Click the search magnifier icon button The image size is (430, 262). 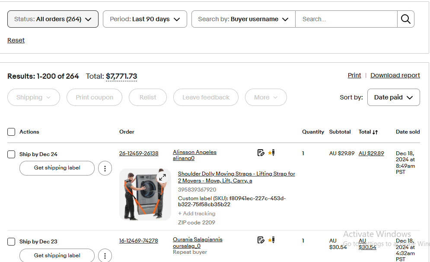click(x=405, y=19)
